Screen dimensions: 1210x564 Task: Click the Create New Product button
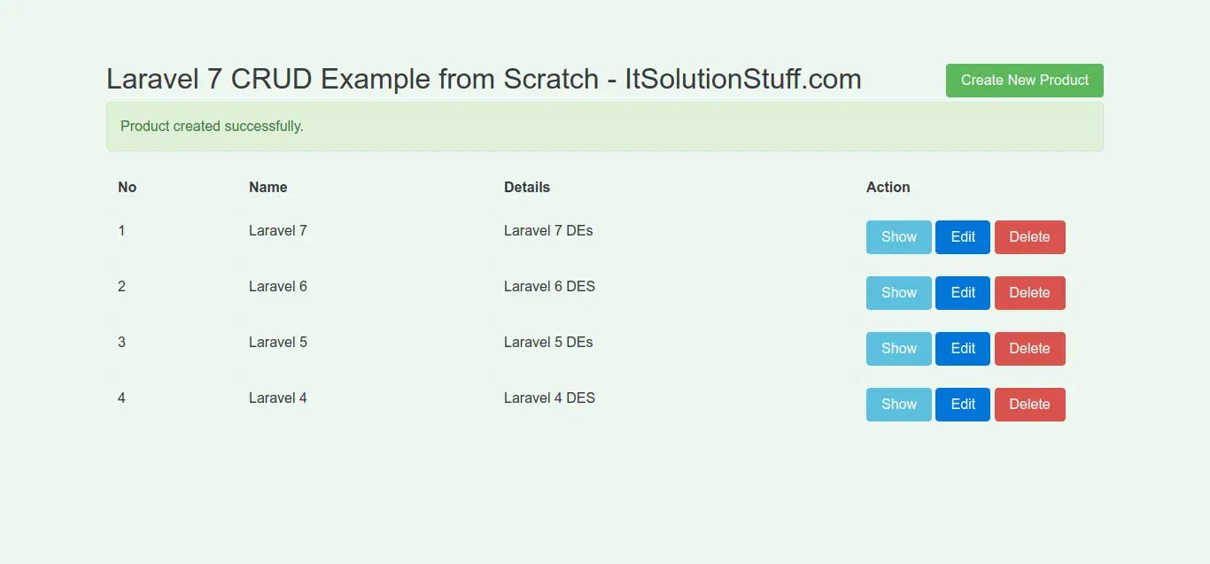1024,81
